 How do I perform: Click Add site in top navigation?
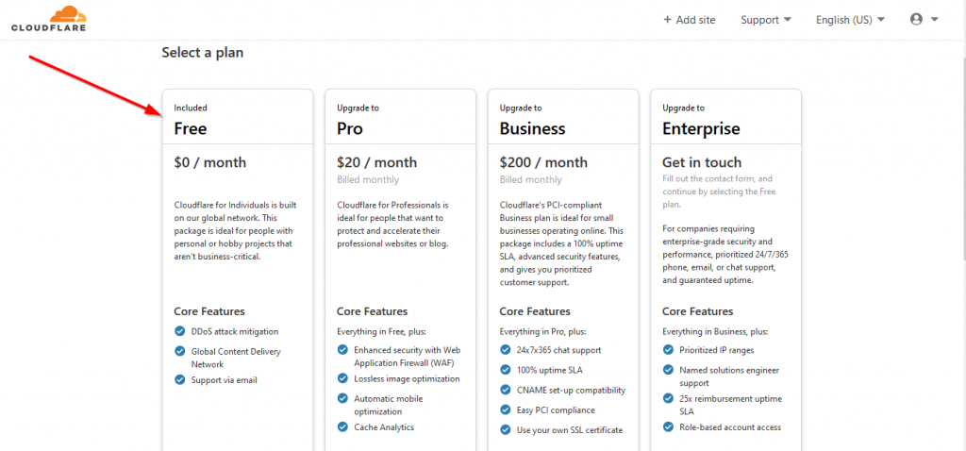coord(689,20)
